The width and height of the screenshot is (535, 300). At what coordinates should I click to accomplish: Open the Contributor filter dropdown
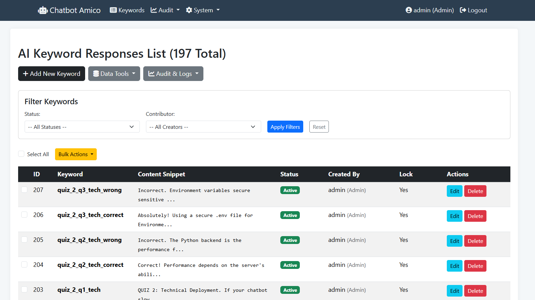(203, 127)
